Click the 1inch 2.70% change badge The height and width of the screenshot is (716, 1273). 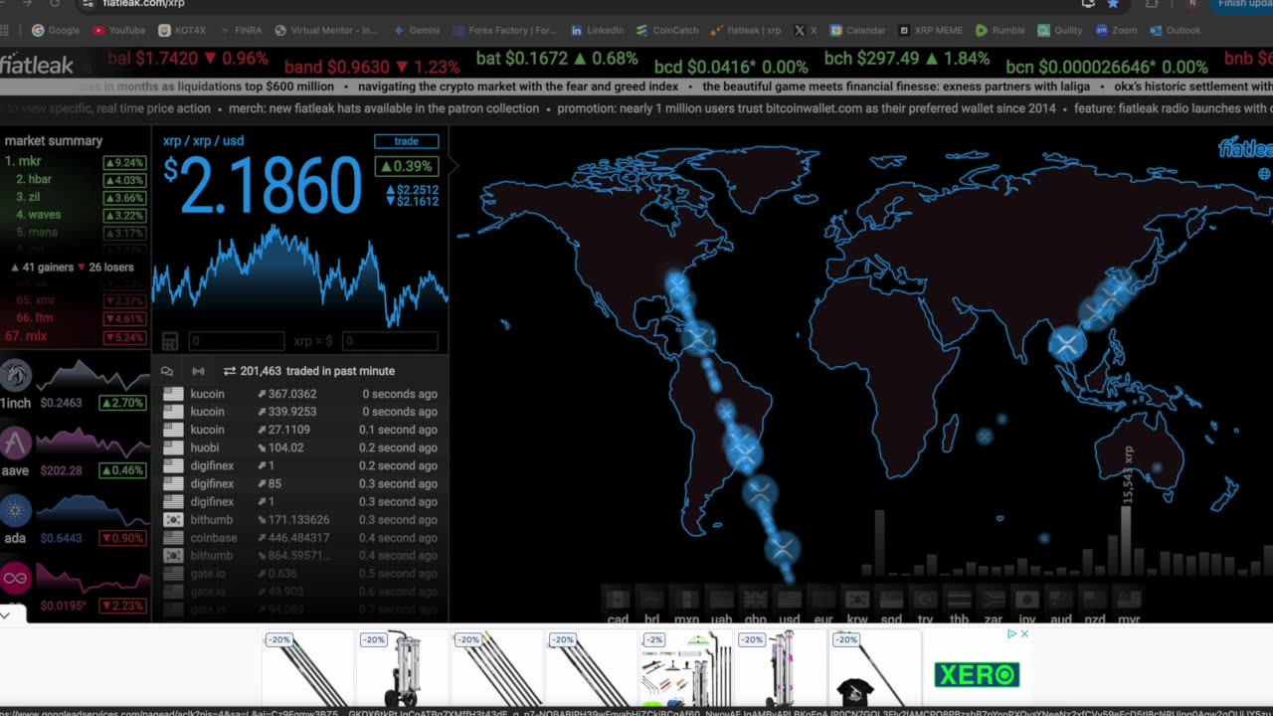pyautogui.click(x=124, y=403)
